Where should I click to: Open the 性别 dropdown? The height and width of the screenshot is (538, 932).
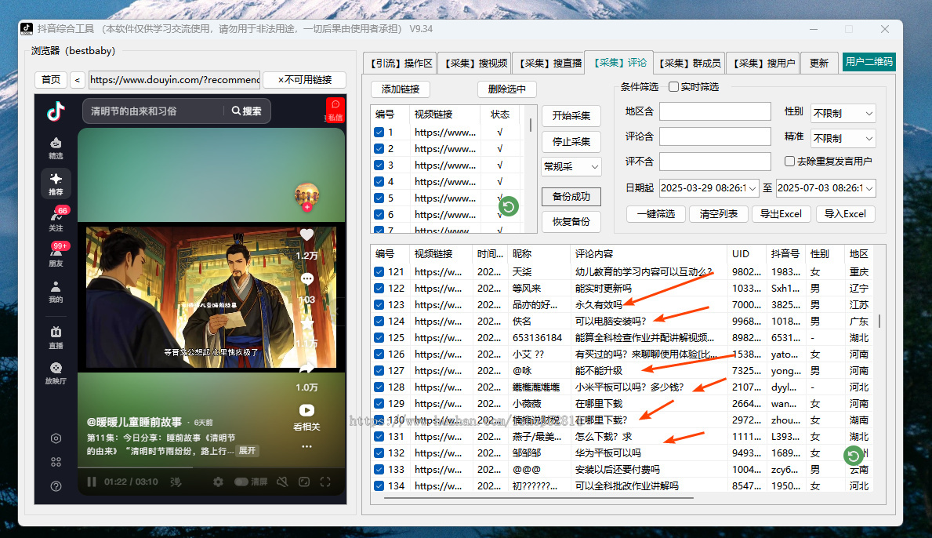[843, 113]
